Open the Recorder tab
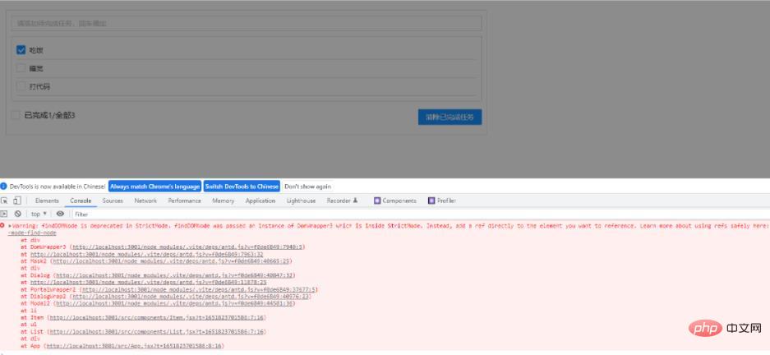This screenshot has width=770, height=355. tap(343, 201)
